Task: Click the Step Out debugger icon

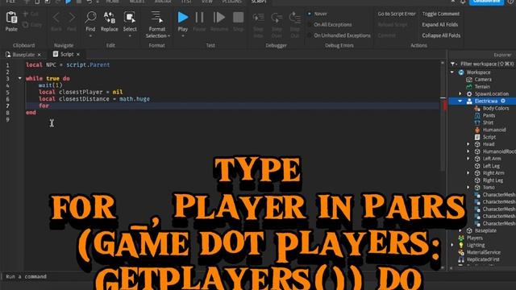Action: [294, 18]
